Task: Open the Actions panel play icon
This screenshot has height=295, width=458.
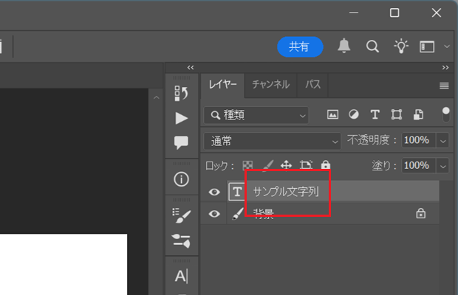Action: pos(181,118)
